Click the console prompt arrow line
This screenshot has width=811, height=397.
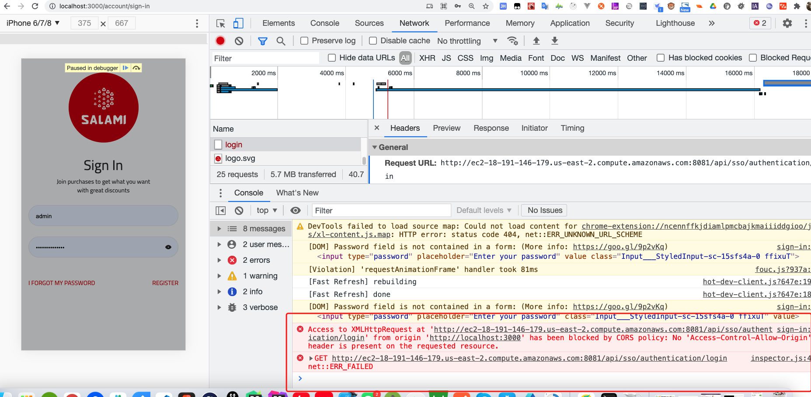tap(551, 379)
